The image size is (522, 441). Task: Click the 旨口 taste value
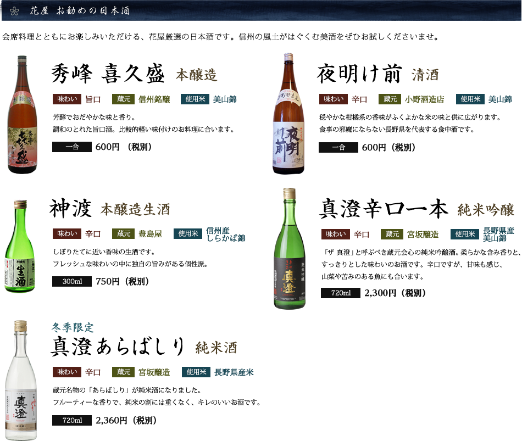pos(93,99)
